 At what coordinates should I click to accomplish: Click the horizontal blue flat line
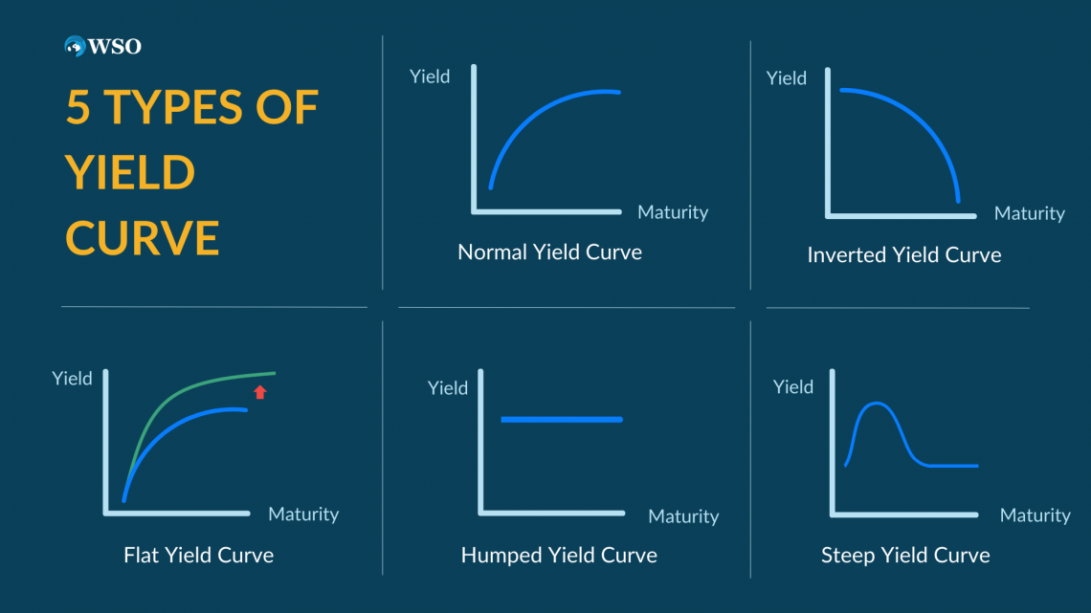(x=562, y=419)
